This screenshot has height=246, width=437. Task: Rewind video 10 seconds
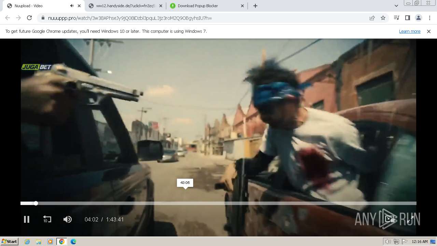[x=47, y=219]
